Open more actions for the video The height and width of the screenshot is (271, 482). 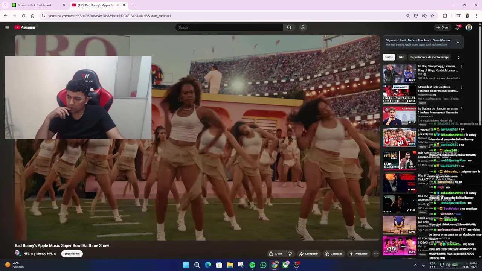click(x=376, y=254)
